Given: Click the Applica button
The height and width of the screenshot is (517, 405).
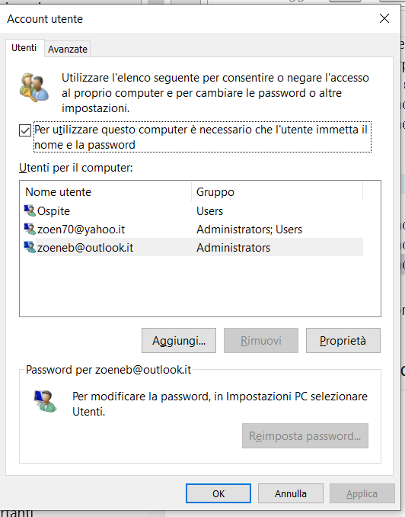Looking at the screenshot, I should point(362,493).
